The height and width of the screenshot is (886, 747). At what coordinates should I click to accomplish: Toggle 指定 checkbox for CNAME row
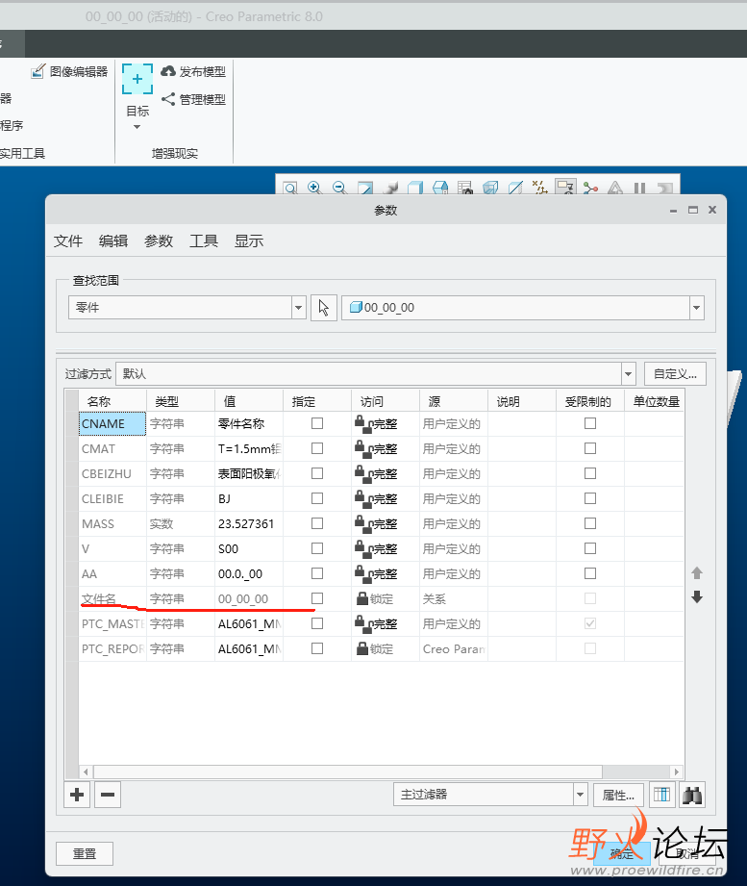pyautogui.click(x=317, y=423)
